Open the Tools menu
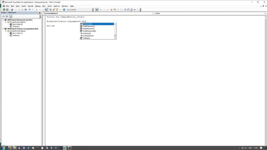267x150 pixels. 50,6
